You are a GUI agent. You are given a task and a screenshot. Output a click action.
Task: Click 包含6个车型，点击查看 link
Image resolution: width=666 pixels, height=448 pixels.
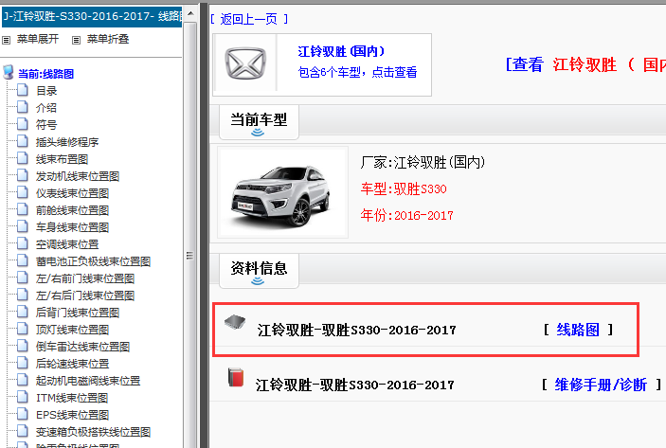(x=357, y=72)
